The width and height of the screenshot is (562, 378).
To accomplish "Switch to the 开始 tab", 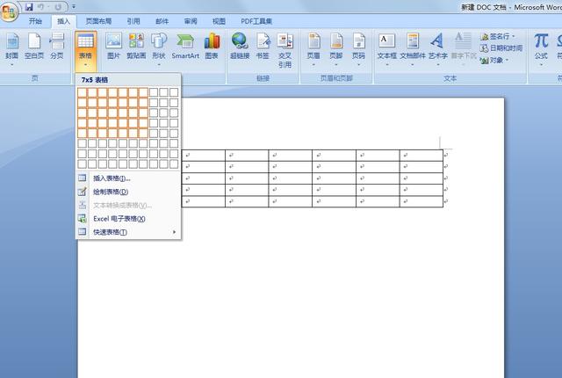I will coord(35,21).
